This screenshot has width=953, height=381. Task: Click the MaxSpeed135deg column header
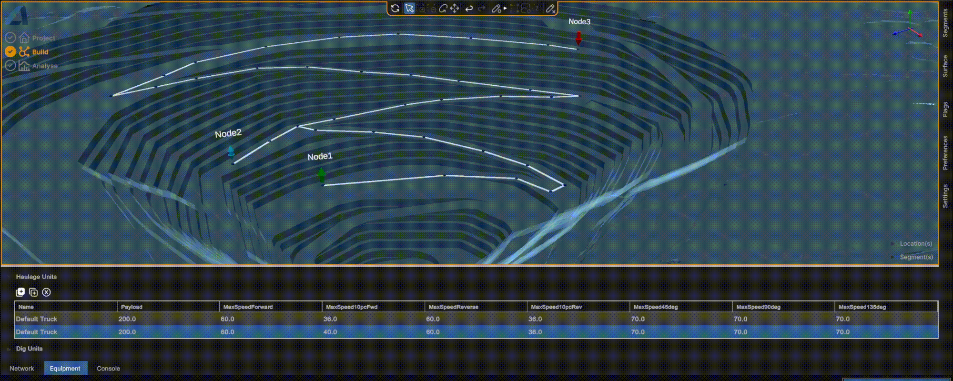(886, 307)
